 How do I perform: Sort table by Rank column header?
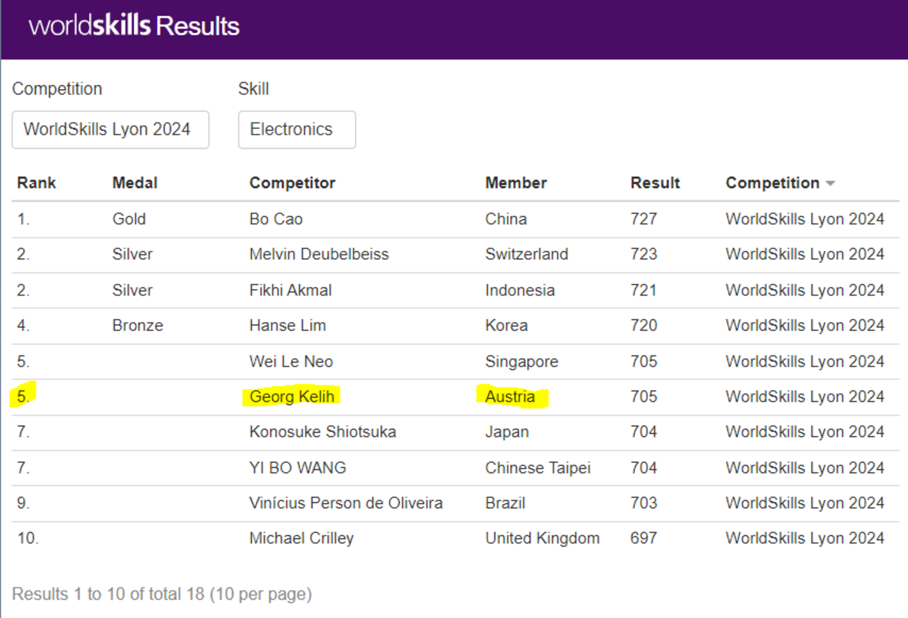(x=37, y=183)
